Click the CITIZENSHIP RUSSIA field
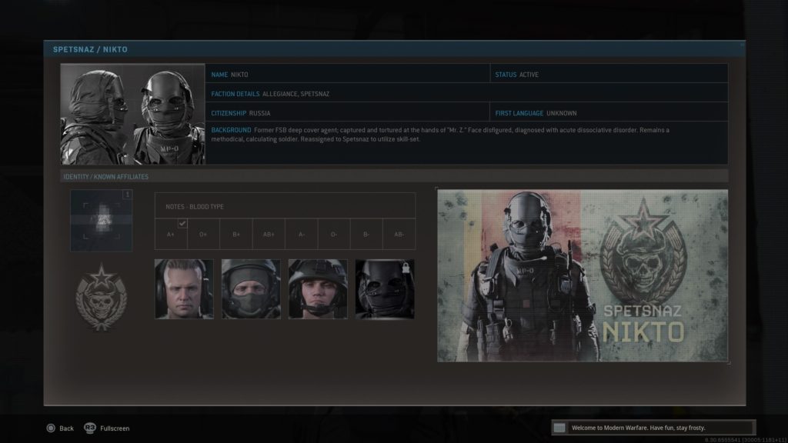Viewport: 788px width, 443px height. (347, 112)
